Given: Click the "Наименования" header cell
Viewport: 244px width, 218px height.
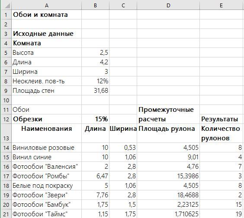Looking at the screenshot, I should [x=47, y=133].
